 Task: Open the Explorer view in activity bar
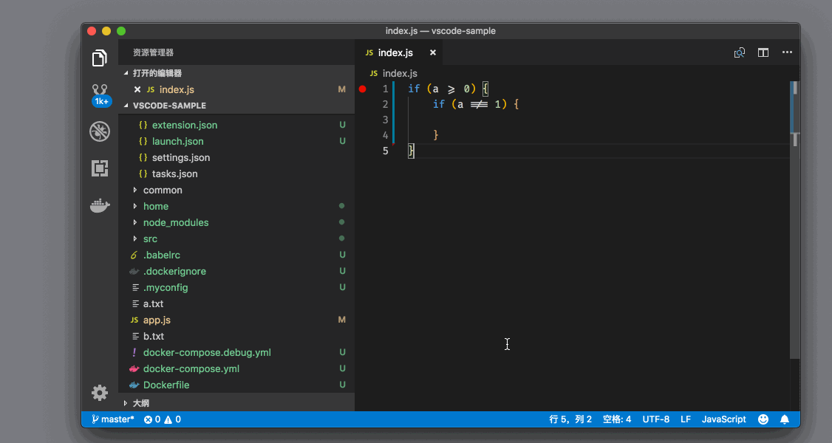tap(100, 58)
